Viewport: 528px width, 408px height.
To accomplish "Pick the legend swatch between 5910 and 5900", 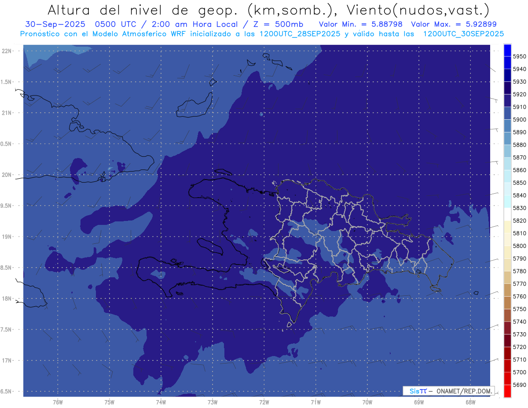I will (507, 113).
